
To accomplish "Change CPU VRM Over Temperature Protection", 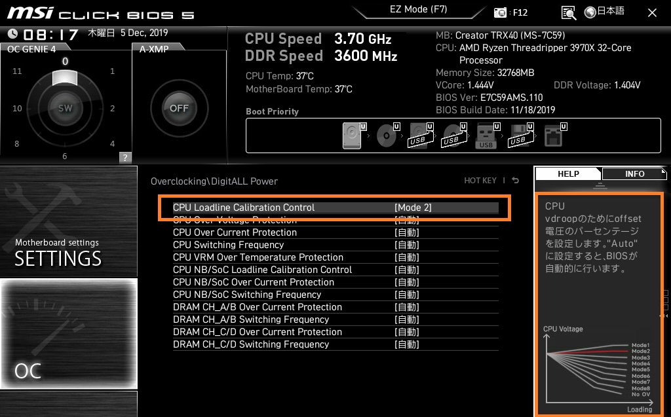I will tap(335, 257).
